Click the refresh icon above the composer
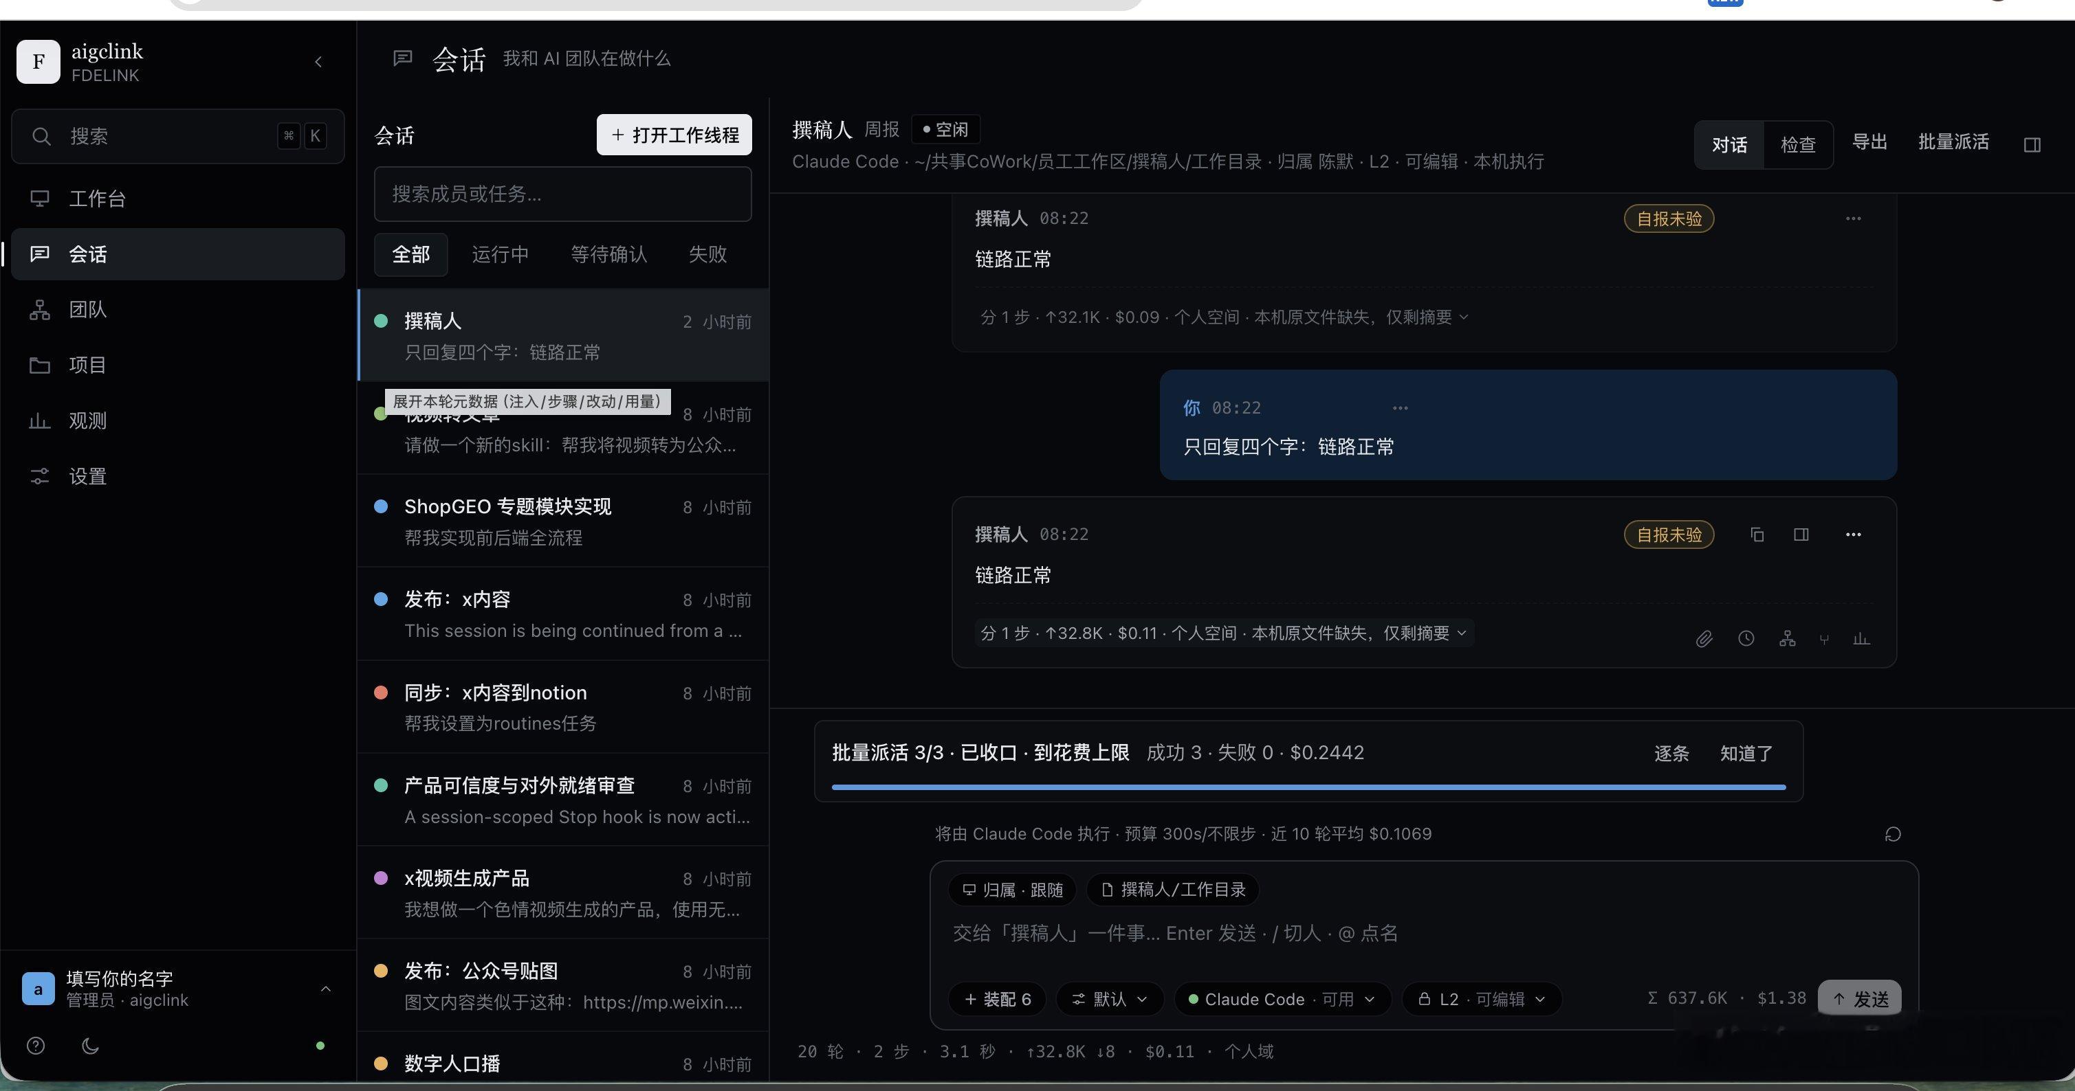This screenshot has width=2075, height=1091. click(1893, 834)
